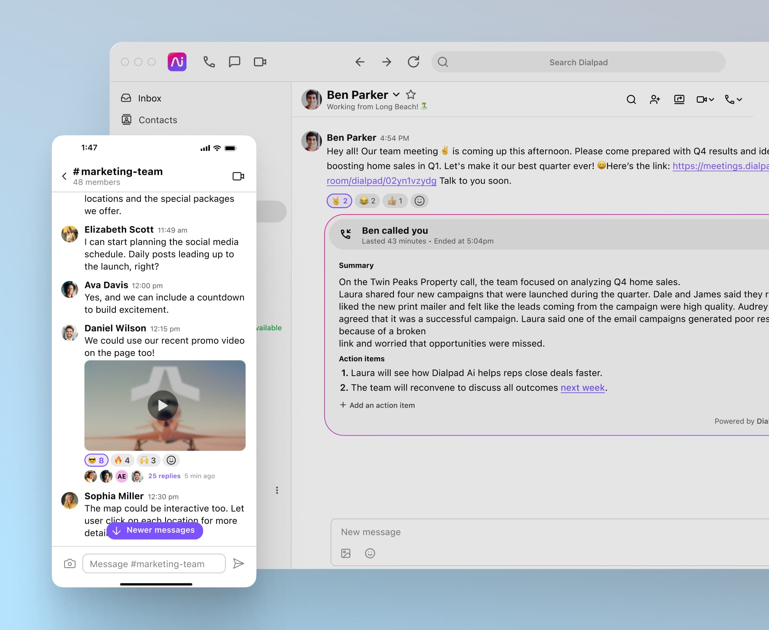769x630 pixels.
Task: Open the phone dialer icon in top toolbar
Action: click(x=209, y=62)
